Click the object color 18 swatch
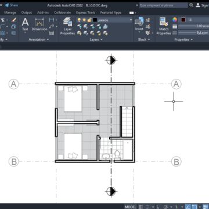The height and width of the screenshot is (209, 209). point(183,20)
